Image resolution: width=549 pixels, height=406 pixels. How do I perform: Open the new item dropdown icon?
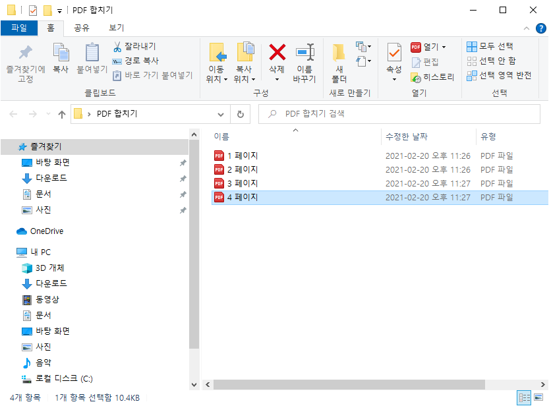point(363,46)
